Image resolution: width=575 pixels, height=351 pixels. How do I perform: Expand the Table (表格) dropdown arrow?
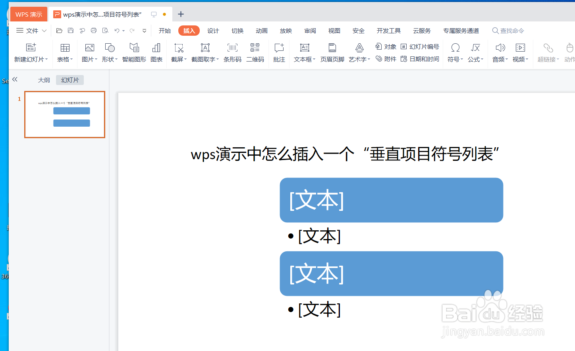[71, 59]
